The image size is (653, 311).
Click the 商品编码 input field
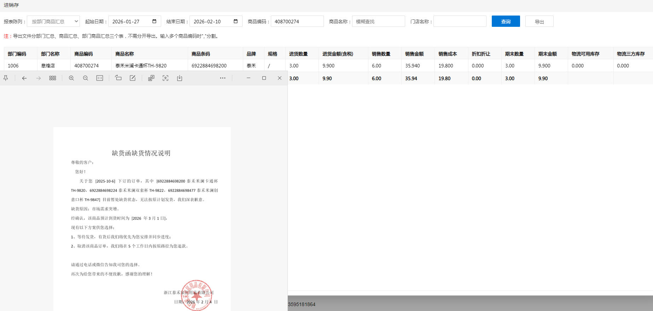click(x=297, y=22)
